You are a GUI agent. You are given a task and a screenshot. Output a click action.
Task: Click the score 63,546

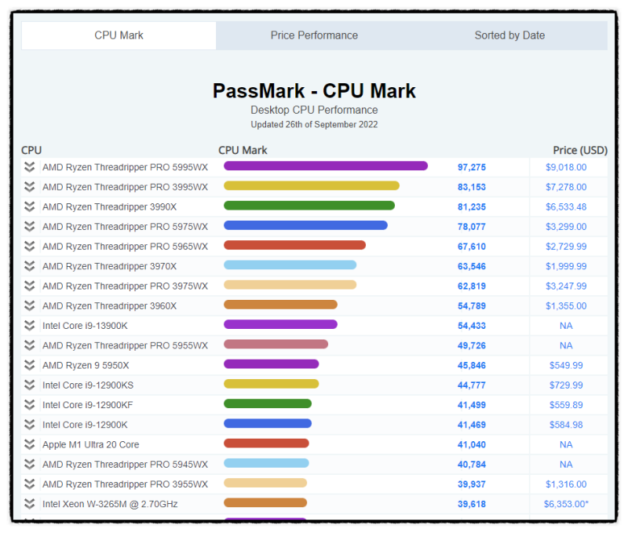pos(472,266)
